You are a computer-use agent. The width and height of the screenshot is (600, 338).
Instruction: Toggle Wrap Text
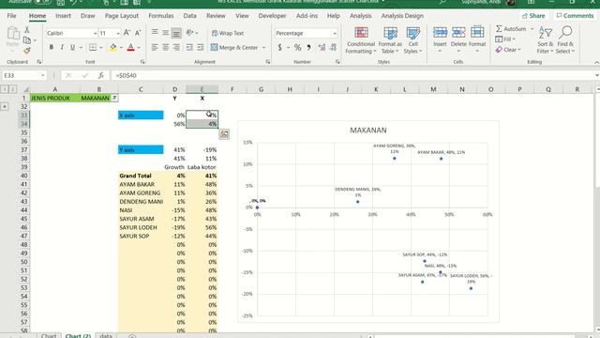click(228, 33)
